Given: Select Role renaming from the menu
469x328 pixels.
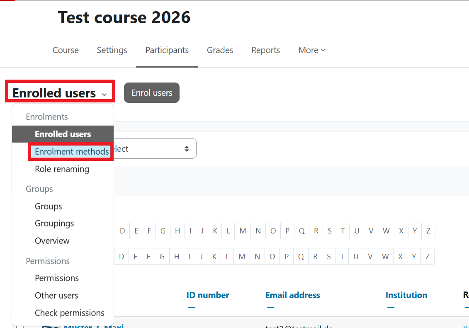Looking at the screenshot, I should coord(62,169).
